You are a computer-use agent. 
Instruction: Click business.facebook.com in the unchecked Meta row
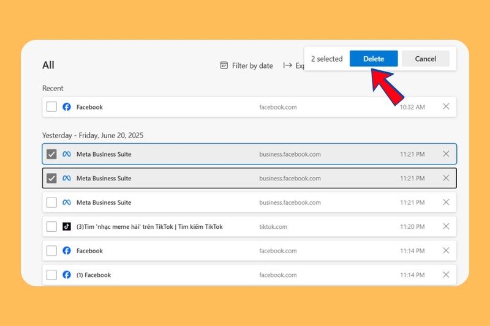click(290, 202)
